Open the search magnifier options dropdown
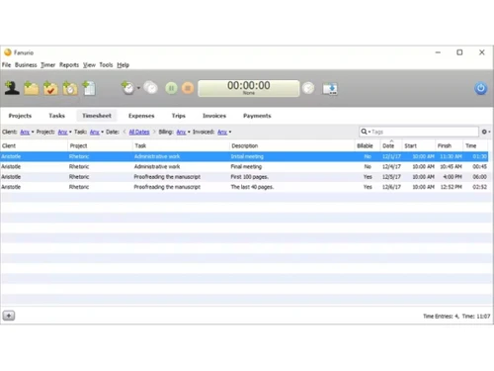 (366, 132)
